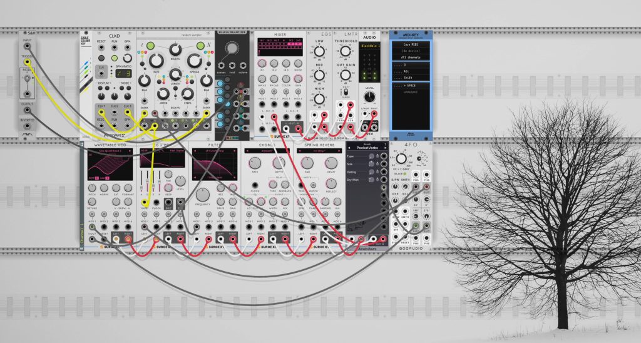Toggle the SLOW light on the 4FO module

404,174
